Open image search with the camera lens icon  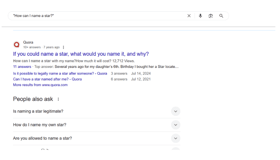tap(211, 16)
